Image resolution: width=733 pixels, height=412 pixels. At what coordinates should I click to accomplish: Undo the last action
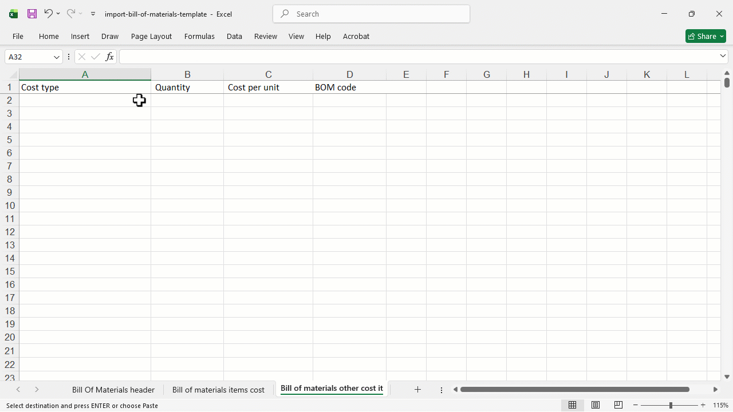click(49, 14)
